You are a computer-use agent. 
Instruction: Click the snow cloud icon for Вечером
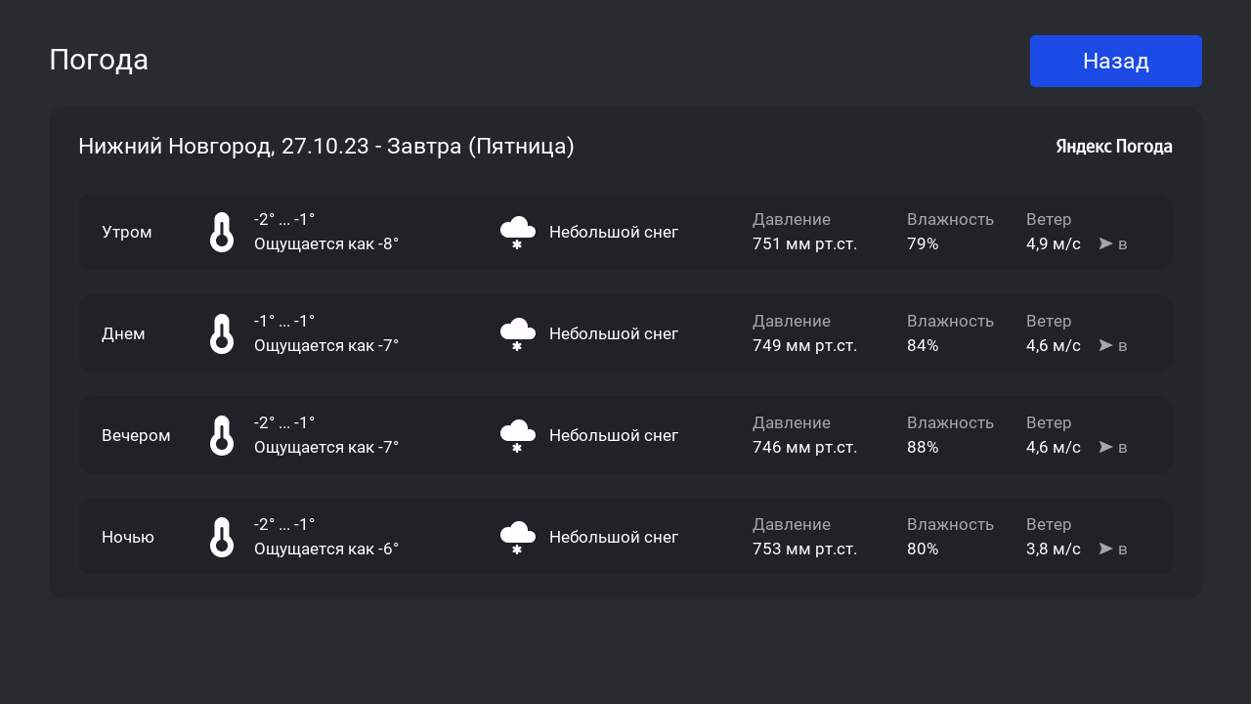pyautogui.click(x=517, y=436)
